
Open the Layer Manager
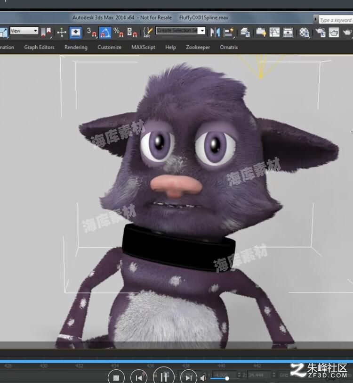(245, 32)
